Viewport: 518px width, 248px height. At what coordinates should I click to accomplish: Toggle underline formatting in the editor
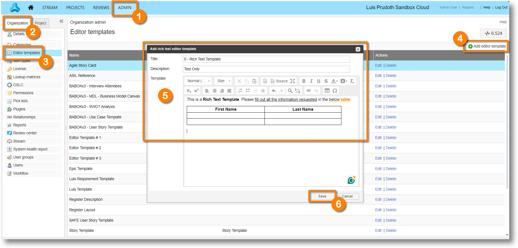[x=319, y=81]
